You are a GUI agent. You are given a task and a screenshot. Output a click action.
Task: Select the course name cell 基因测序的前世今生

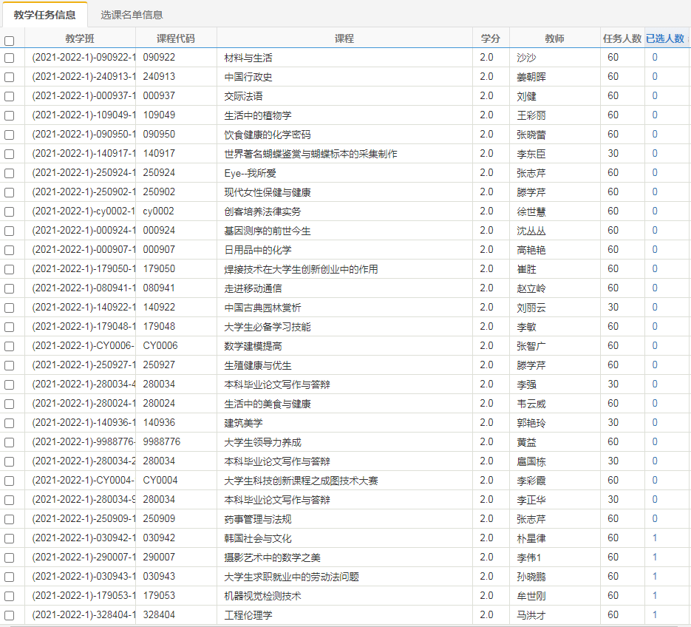pos(268,231)
